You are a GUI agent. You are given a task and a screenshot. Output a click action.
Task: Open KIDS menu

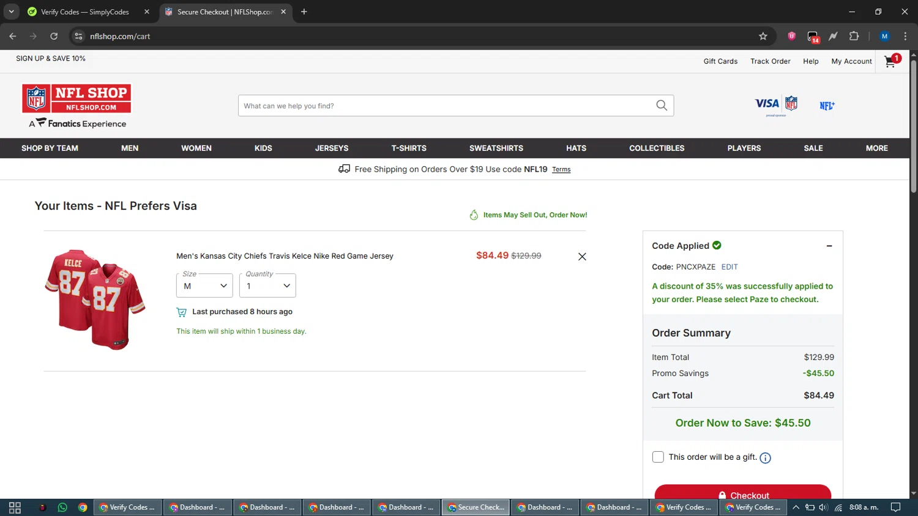[263, 148]
